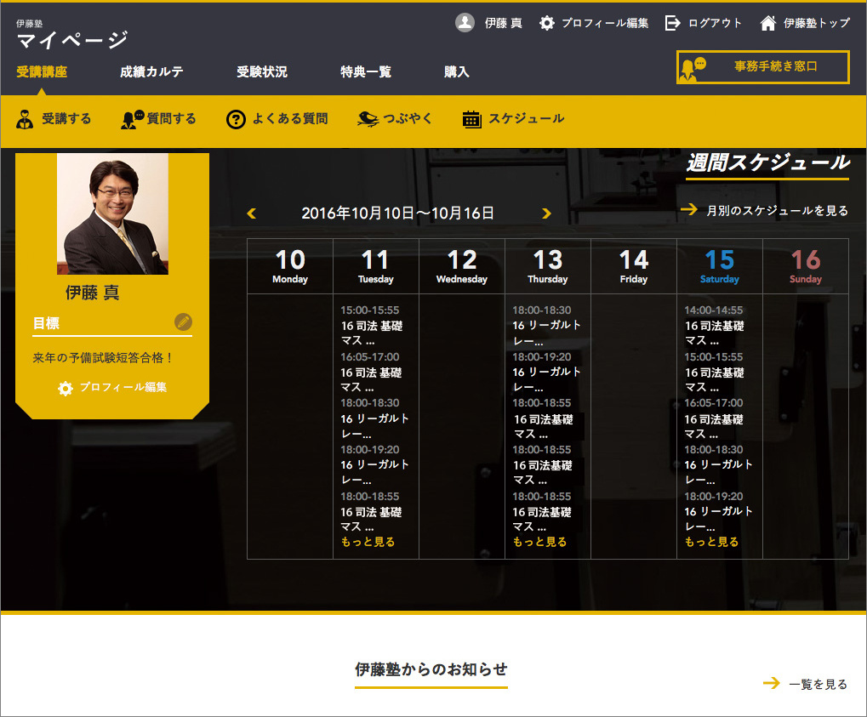Click the instructor profile photo

point(112,213)
